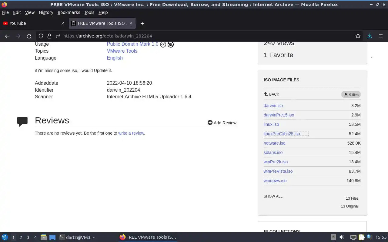Open the permissions icon in the address bar
The width and height of the screenshot is (388, 242).
58,36
